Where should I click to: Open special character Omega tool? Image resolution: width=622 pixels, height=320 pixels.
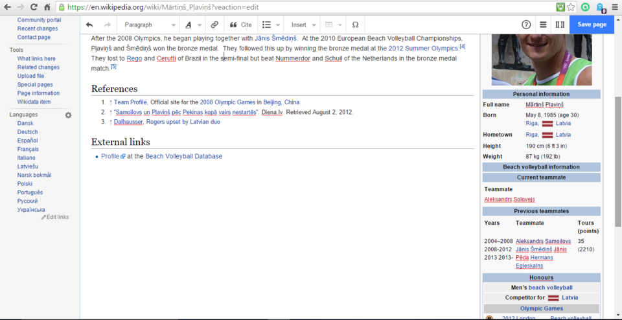pos(356,25)
